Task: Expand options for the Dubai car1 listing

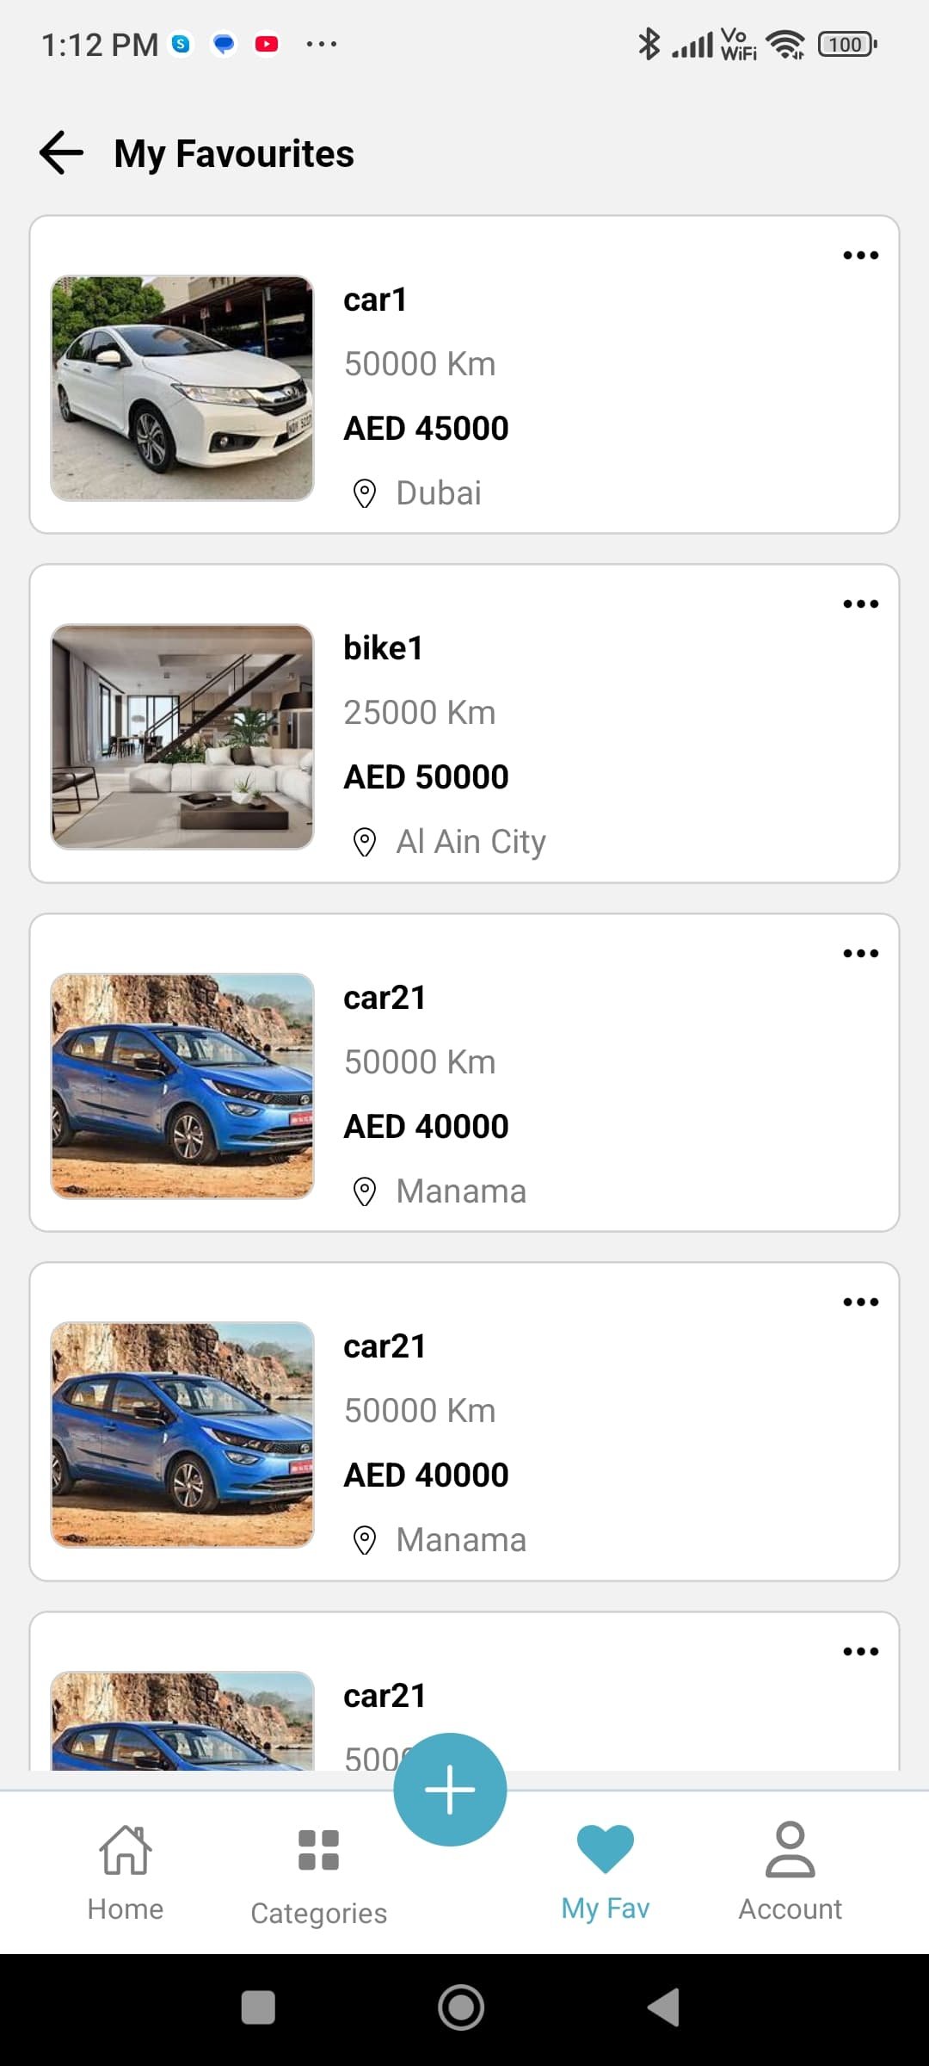Action: click(x=860, y=256)
